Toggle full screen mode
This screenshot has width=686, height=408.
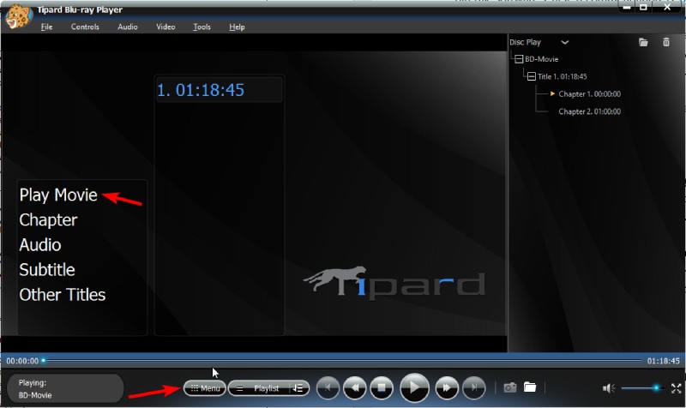[677, 388]
